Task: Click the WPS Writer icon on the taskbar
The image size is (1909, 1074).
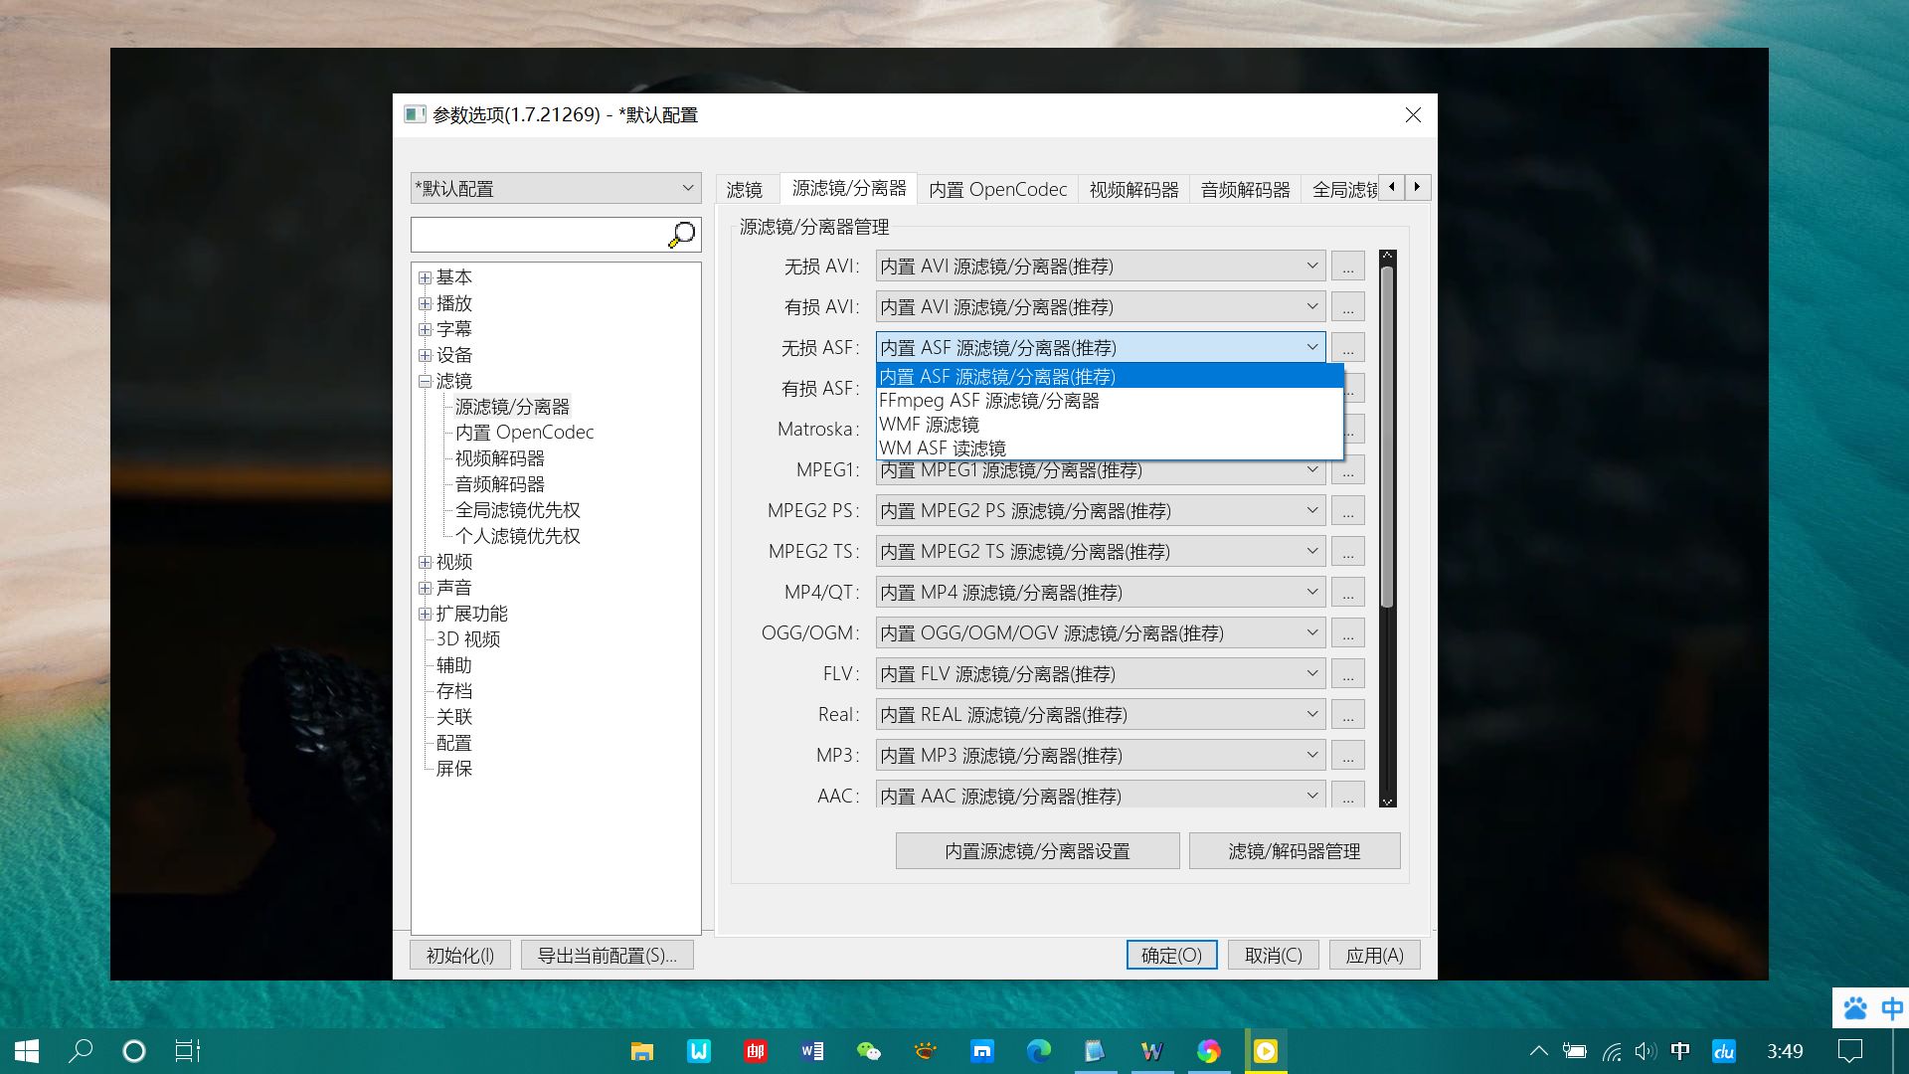Action: [x=699, y=1051]
